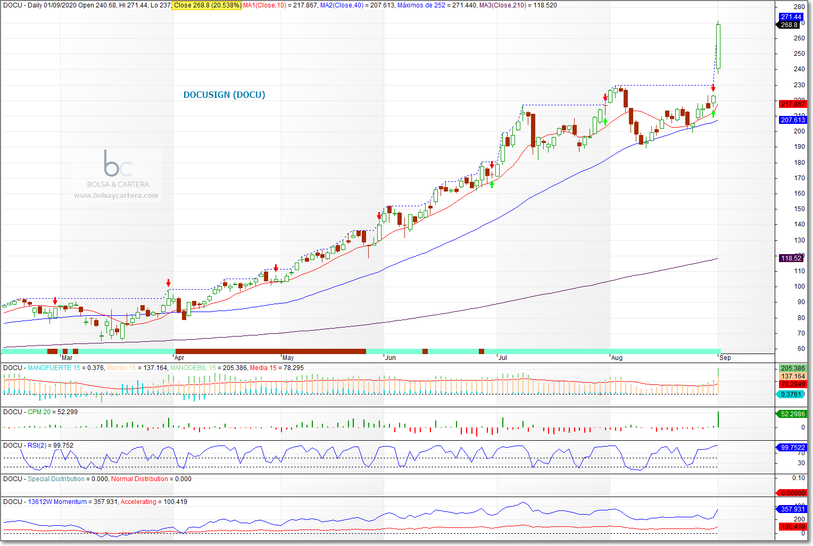Click the green 205.386 indicator value tag
The image size is (813, 546).
click(793, 368)
